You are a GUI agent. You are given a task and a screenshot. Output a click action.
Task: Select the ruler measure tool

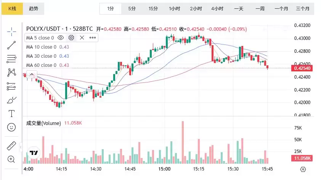(x=11, y=146)
